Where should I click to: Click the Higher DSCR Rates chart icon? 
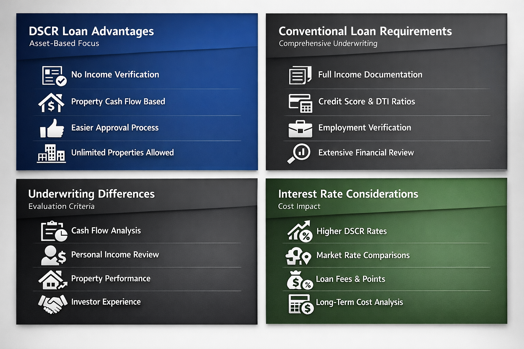pyautogui.click(x=299, y=231)
